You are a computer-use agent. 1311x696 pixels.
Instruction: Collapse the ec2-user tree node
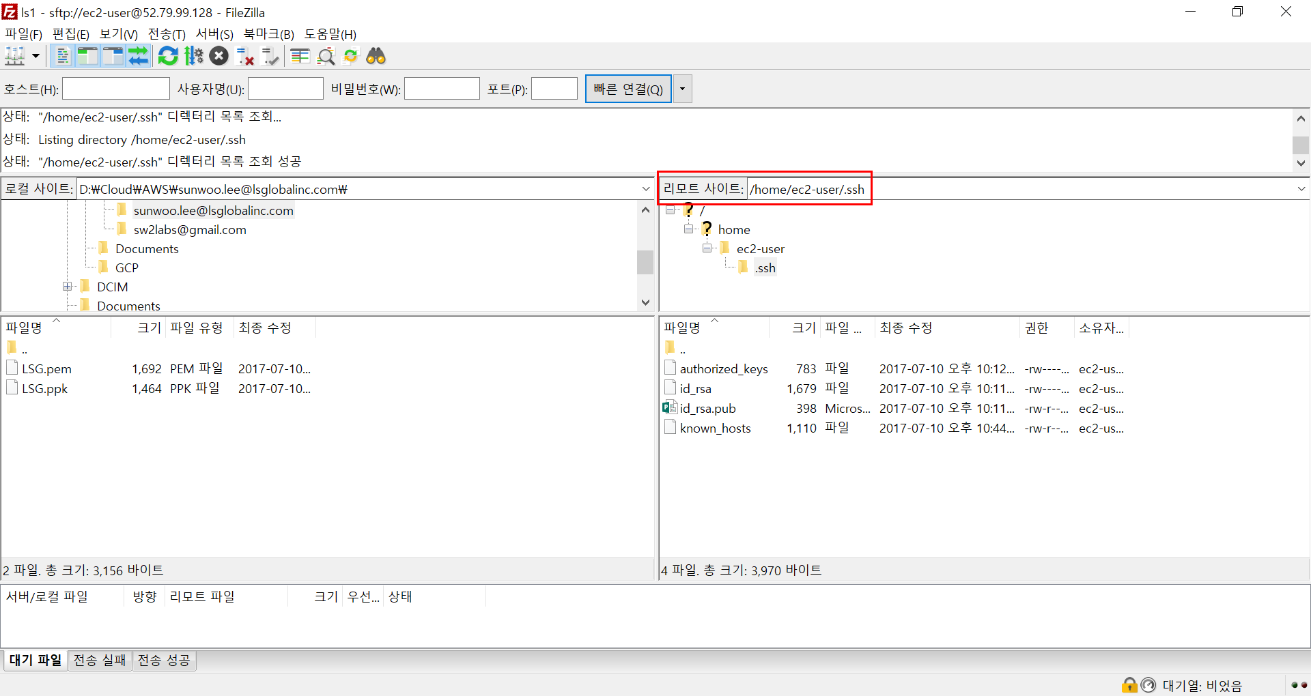pyautogui.click(x=707, y=248)
